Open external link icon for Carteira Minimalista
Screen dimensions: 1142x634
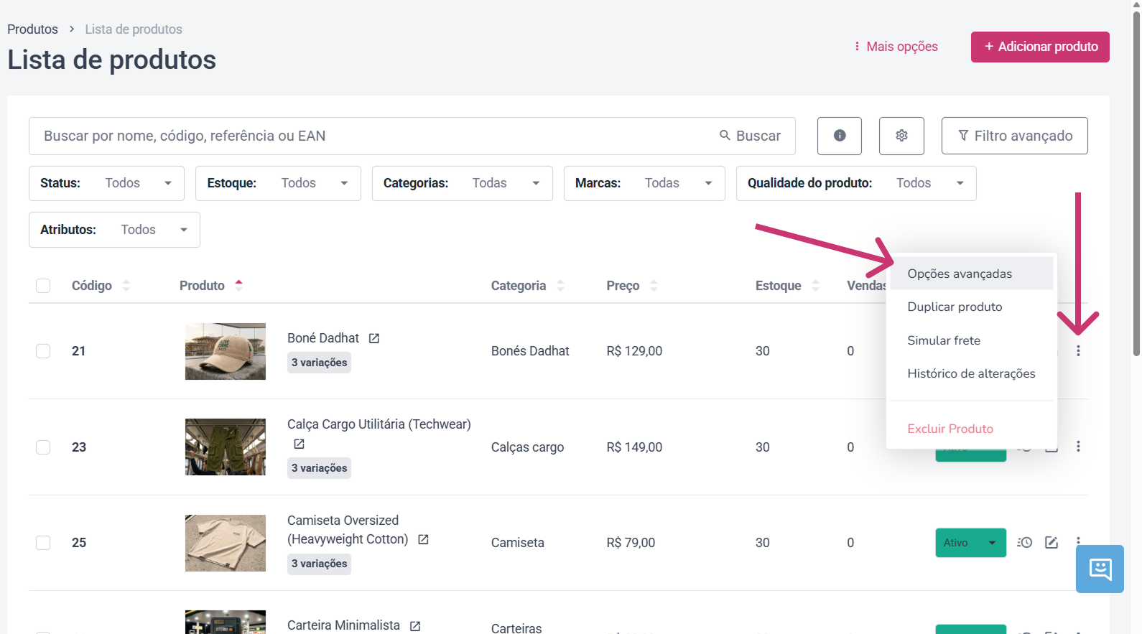(x=415, y=626)
